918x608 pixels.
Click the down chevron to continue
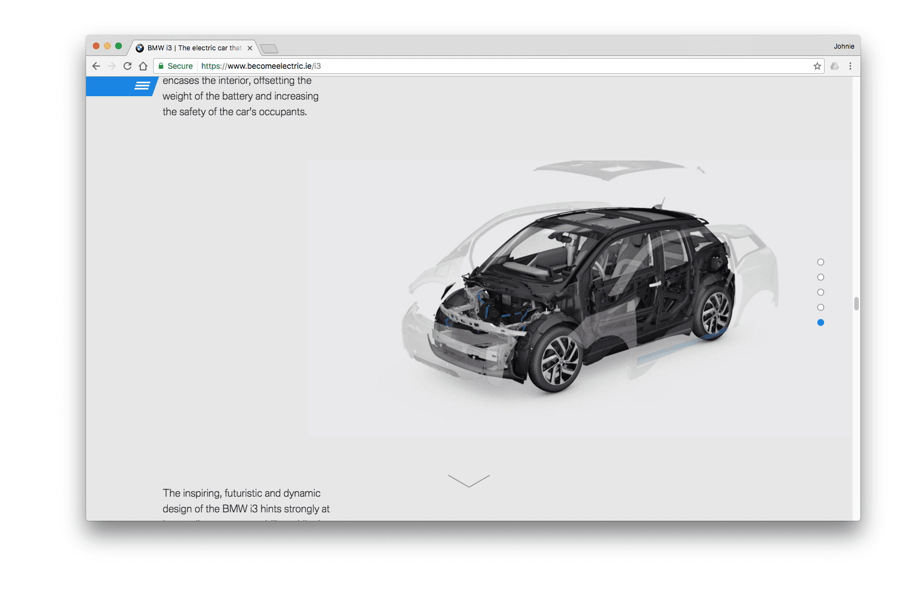coord(469,481)
